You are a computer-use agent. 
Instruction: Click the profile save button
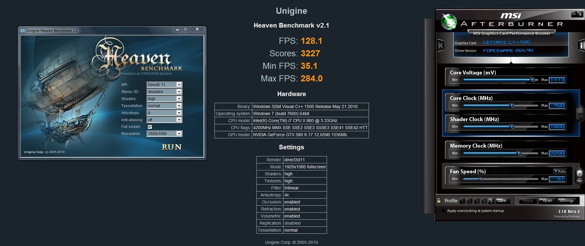[x=503, y=201]
